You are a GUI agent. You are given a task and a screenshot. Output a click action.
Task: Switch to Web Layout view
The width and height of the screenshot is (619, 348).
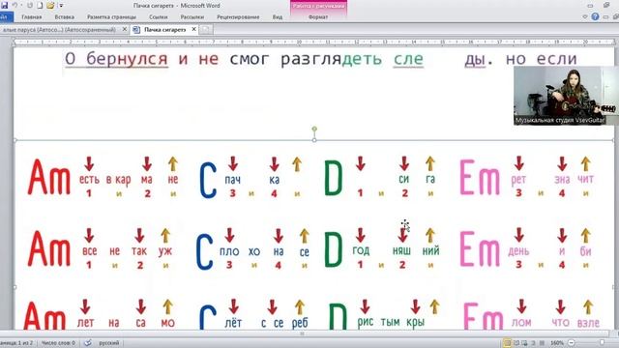pos(524,343)
